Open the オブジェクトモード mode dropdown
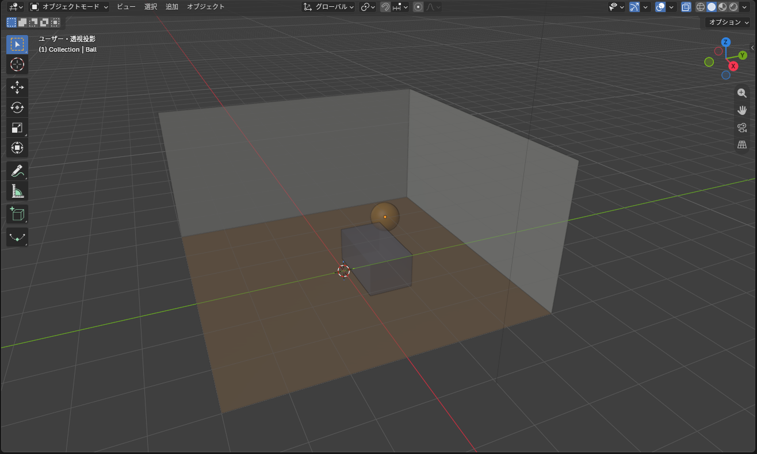 pyautogui.click(x=69, y=7)
